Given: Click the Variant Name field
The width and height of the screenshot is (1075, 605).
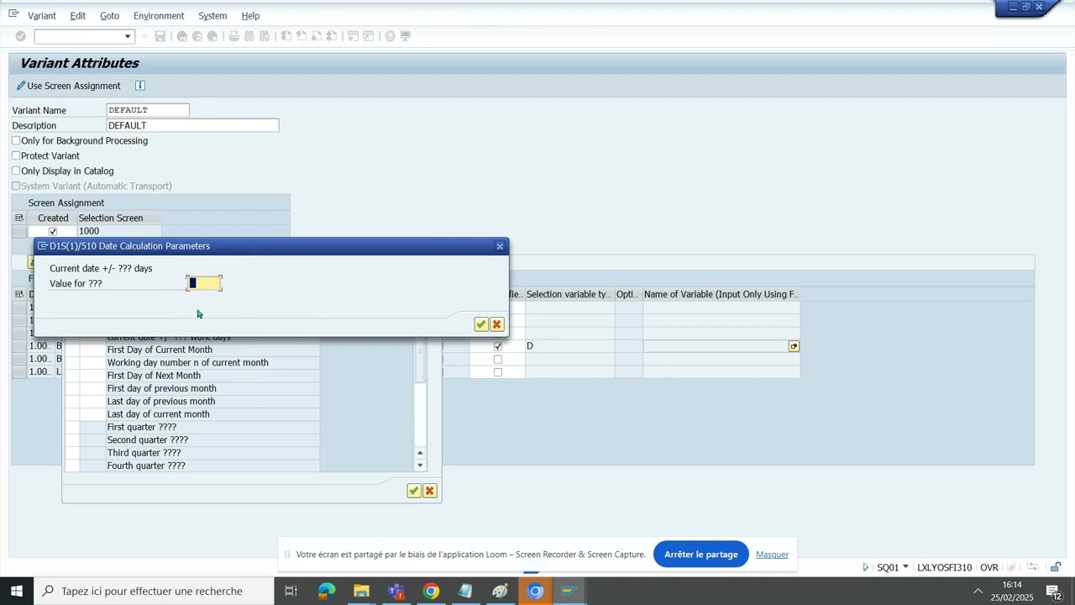Looking at the screenshot, I should pyautogui.click(x=148, y=110).
